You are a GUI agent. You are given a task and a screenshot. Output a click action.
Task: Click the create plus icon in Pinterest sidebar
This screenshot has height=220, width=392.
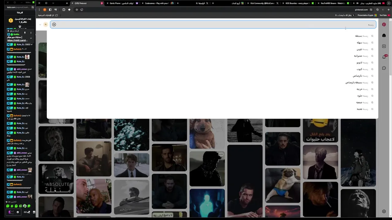[384, 46]
